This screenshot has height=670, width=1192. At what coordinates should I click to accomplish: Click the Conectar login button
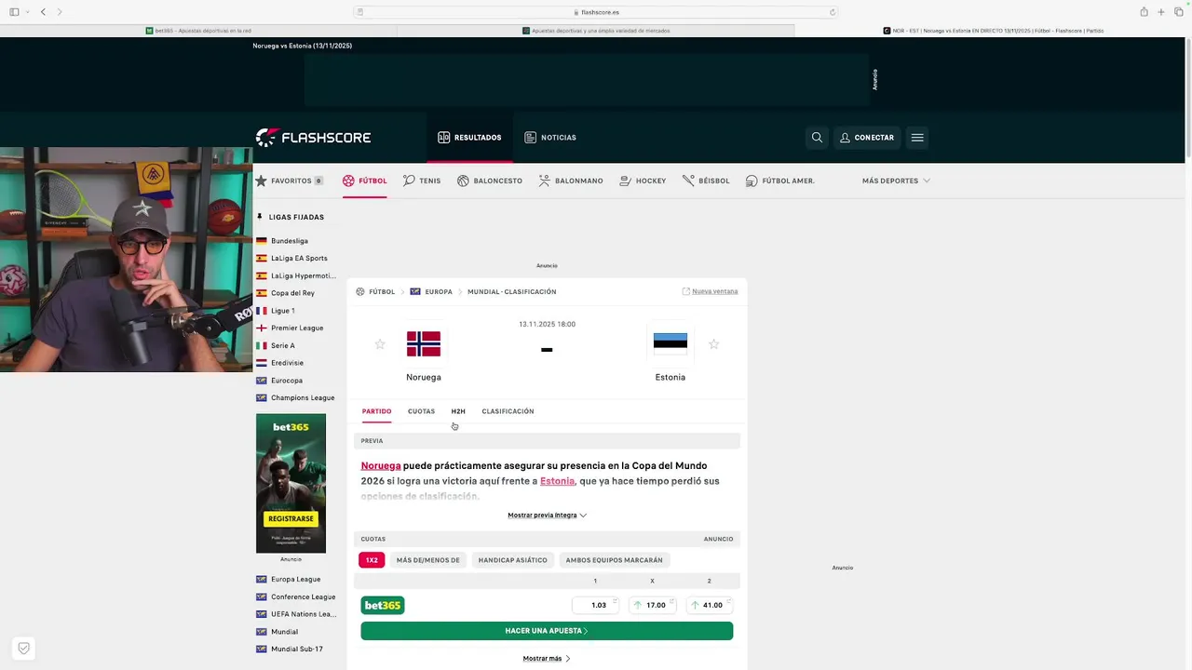pyautogui.click(x=867, y=138)
